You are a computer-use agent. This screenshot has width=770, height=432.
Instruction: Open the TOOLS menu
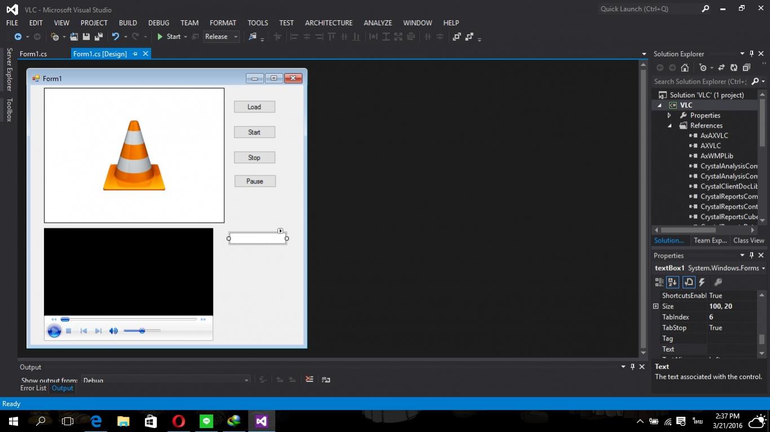(x=258, y=22)
